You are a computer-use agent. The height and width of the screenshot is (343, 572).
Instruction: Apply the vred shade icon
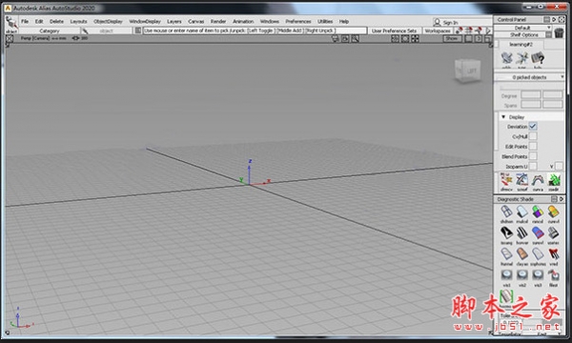coord(553,254)
